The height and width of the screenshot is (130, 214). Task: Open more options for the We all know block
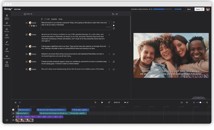tap(109, 34)
